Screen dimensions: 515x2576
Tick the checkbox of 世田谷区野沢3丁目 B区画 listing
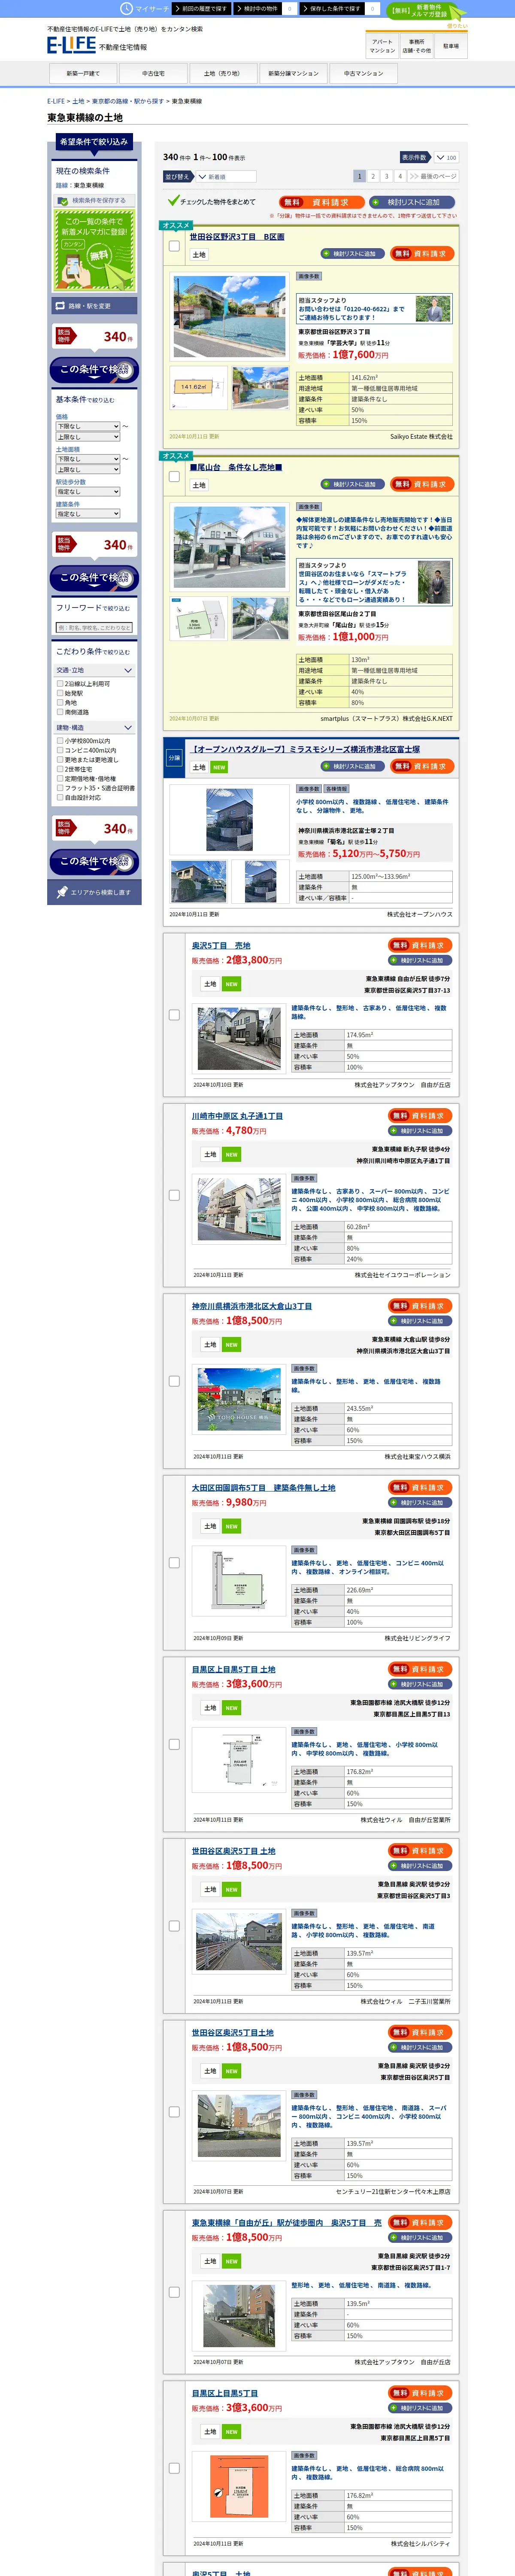[174, 246]
